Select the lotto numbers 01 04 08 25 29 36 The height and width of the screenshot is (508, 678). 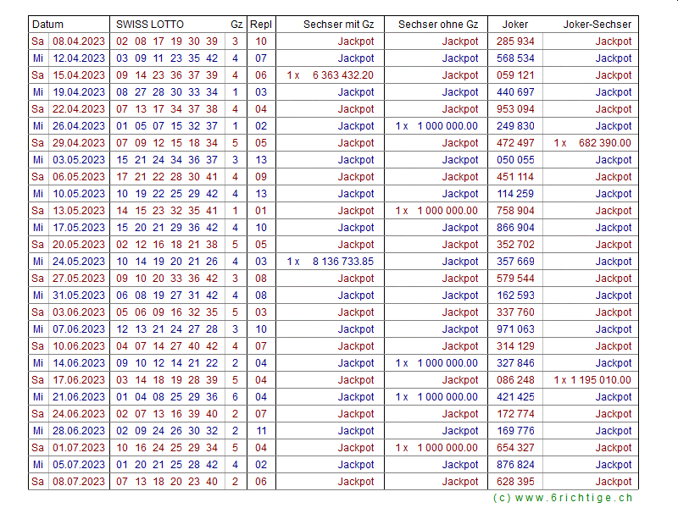pyautogui.click(x=167, y=397)
